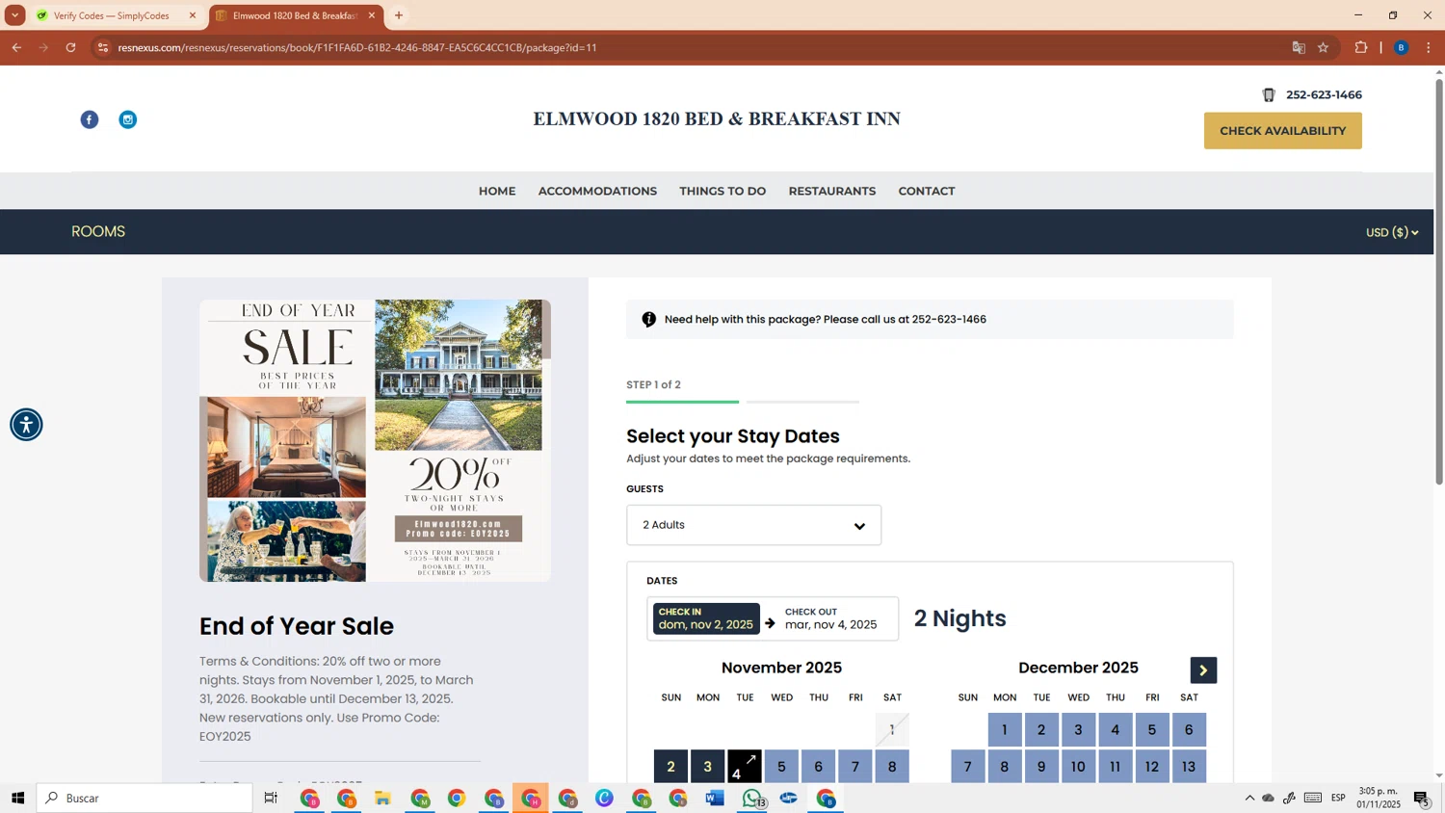
Task: Click the Windows Buscar search box
Action: coord(144,798)
